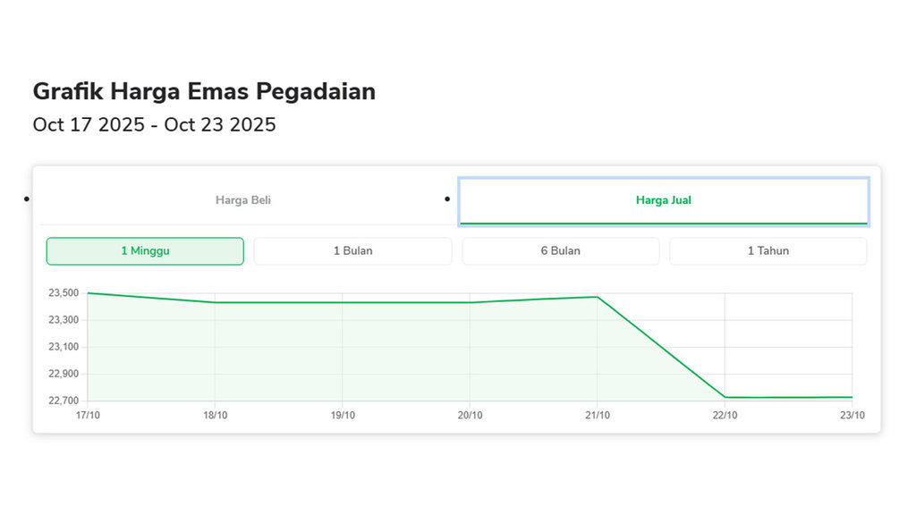The image size is (916, 515).
Task: Click the 20/10 date label
Action: coord(471,415)
